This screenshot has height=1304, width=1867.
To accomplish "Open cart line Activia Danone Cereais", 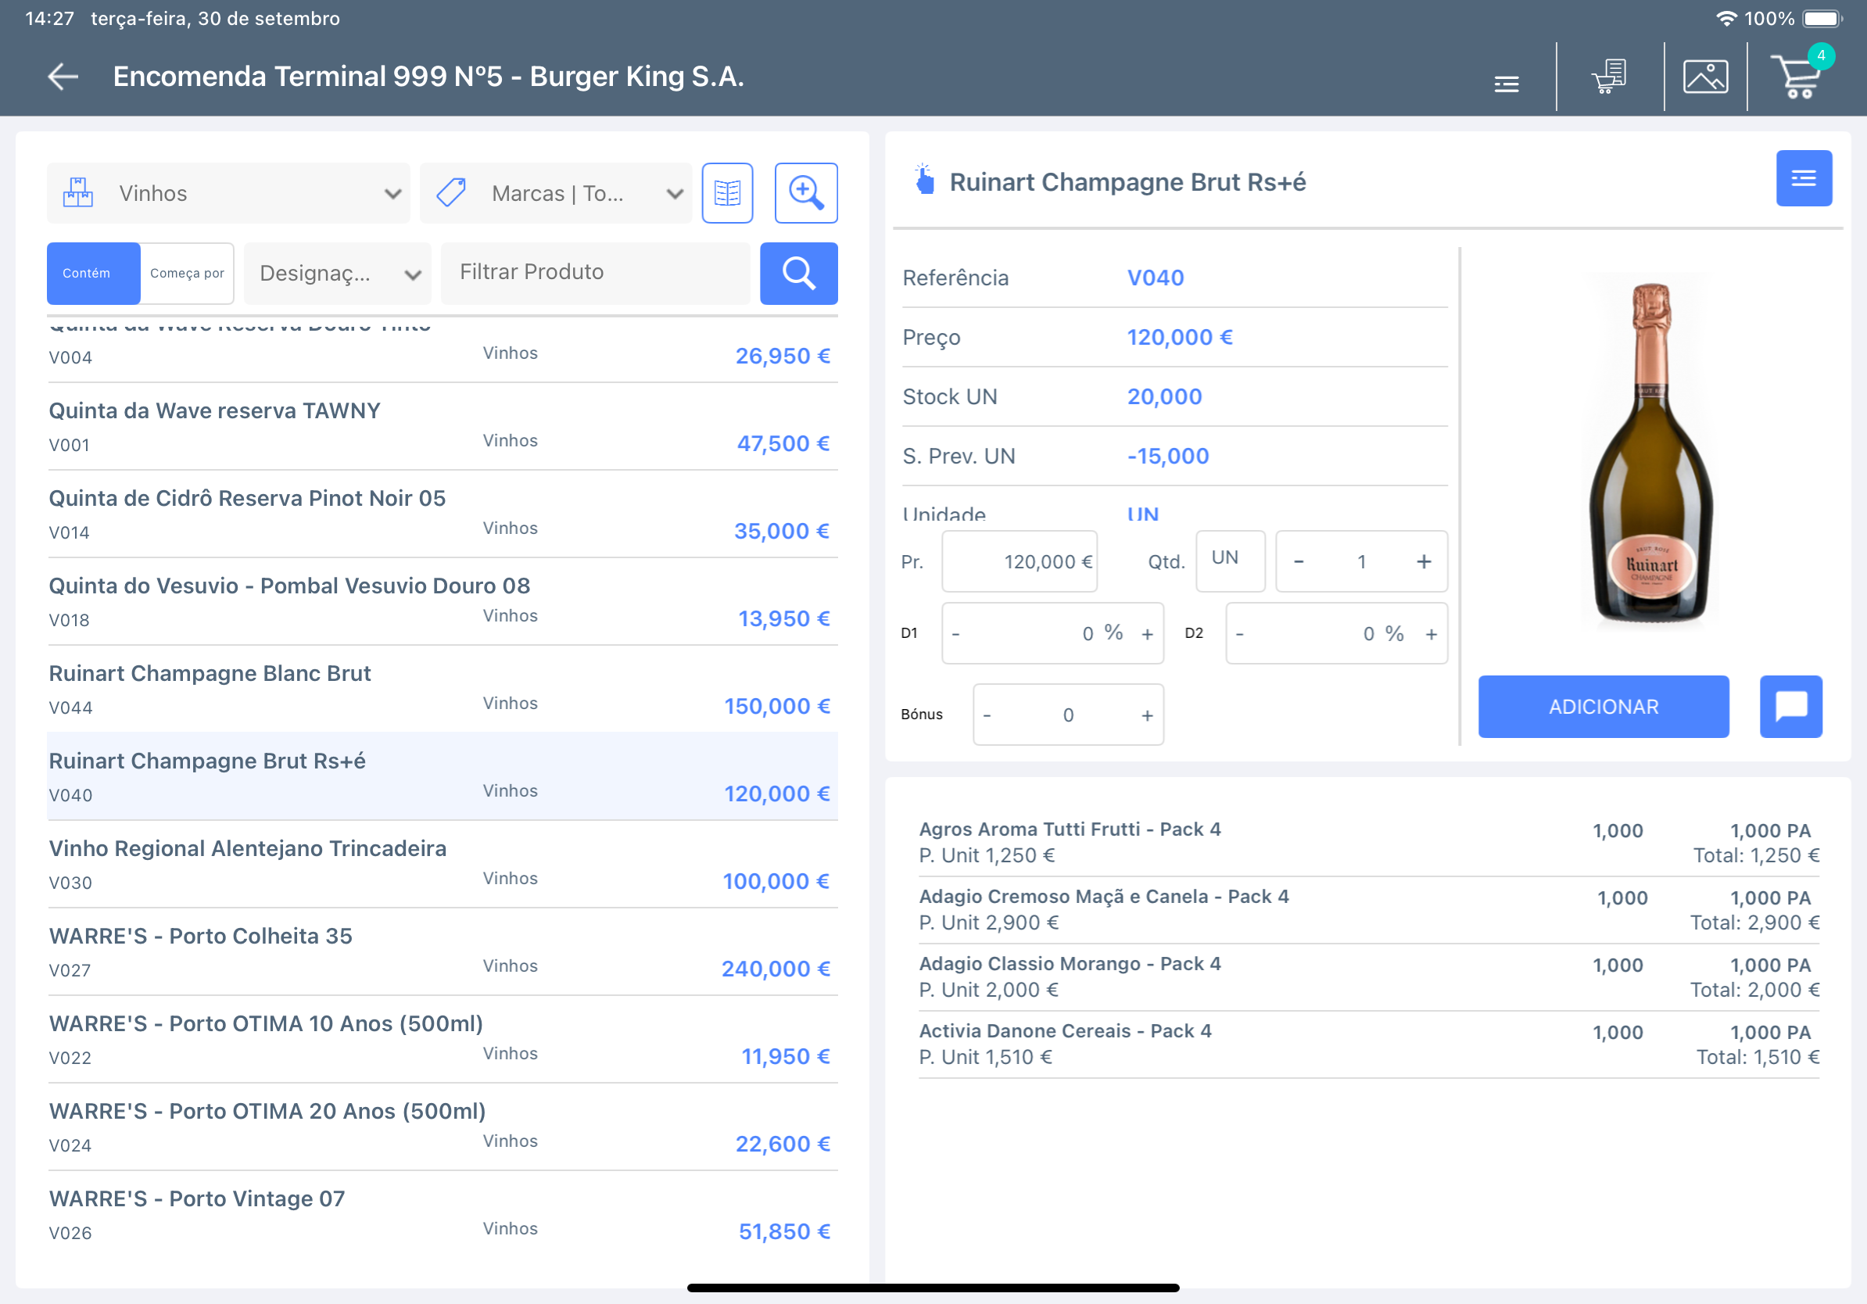I will (x=1368, y=1044).
